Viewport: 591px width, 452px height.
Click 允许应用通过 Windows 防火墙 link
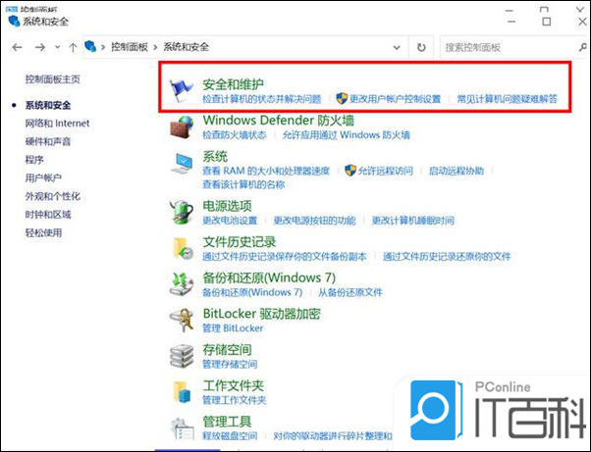346,134
